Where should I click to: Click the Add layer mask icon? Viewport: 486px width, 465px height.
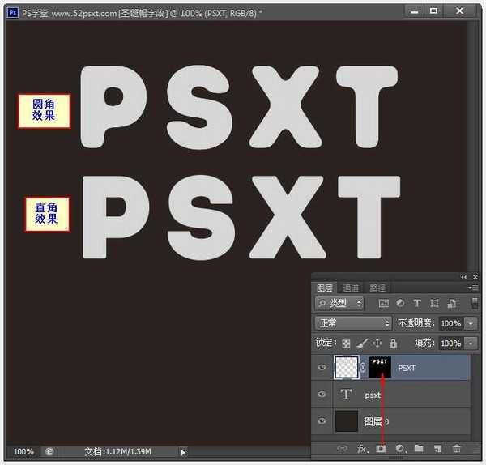pos(379,448)
